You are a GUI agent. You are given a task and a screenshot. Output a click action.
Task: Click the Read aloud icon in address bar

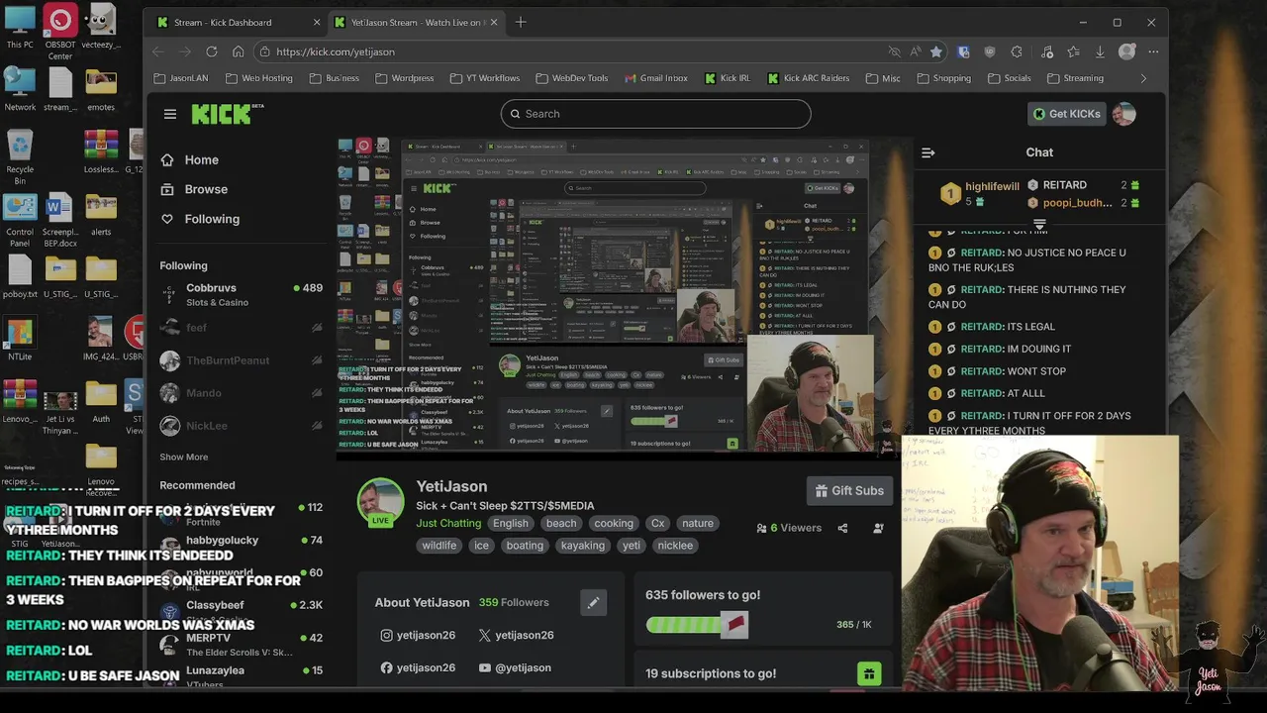tap(916, 51)
